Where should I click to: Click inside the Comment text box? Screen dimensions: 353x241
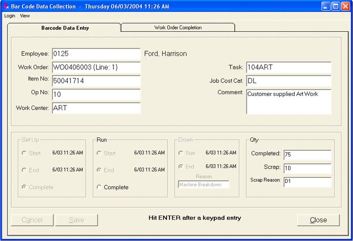tap(289, 102)
